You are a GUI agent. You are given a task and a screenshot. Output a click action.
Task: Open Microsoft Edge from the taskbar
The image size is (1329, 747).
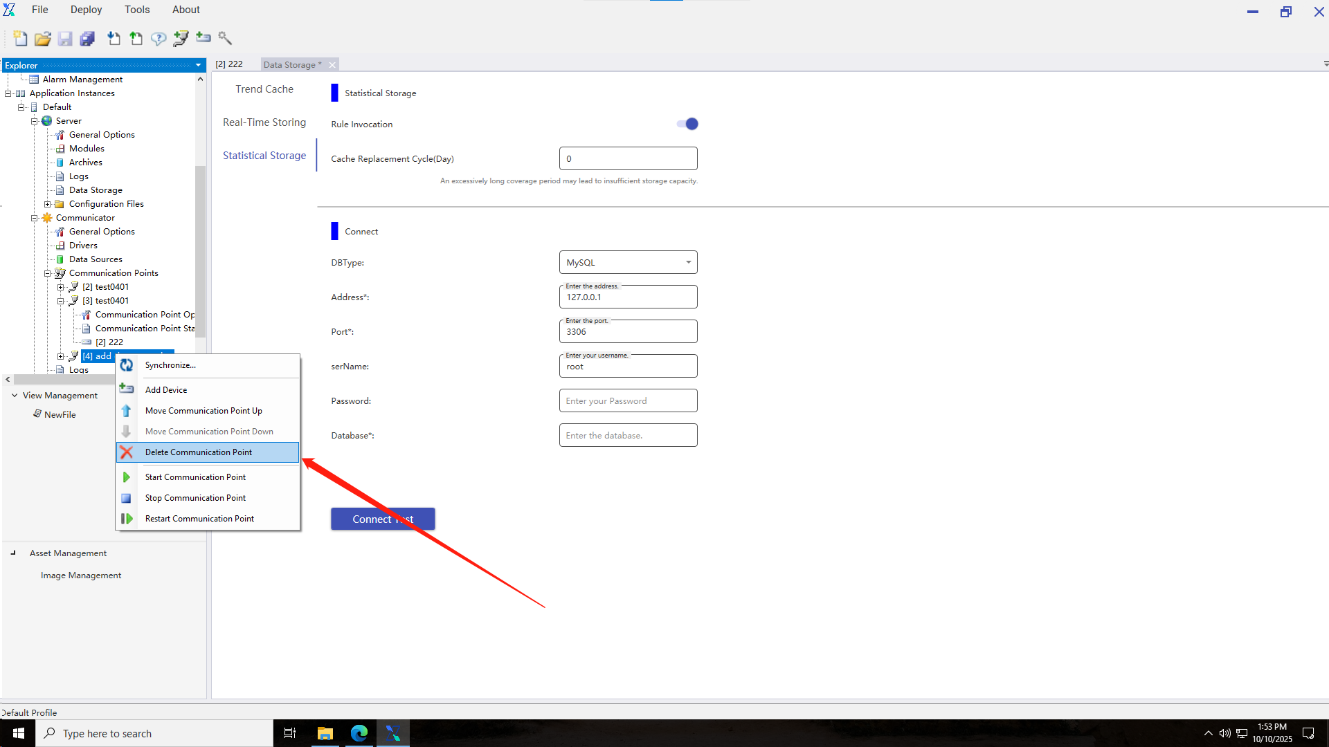359,733
